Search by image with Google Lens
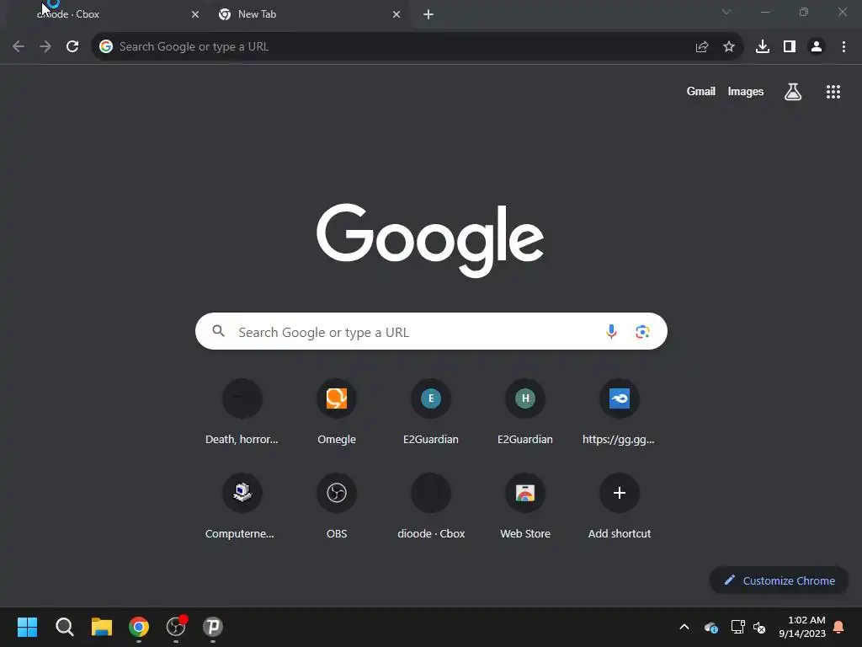The height and width of the screenshot is (647, 862). 642,332
